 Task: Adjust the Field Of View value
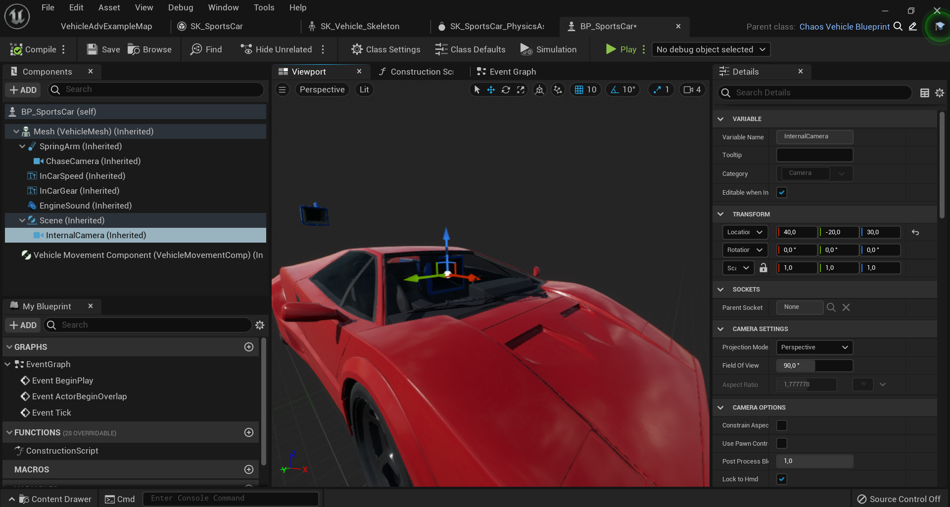797,365
